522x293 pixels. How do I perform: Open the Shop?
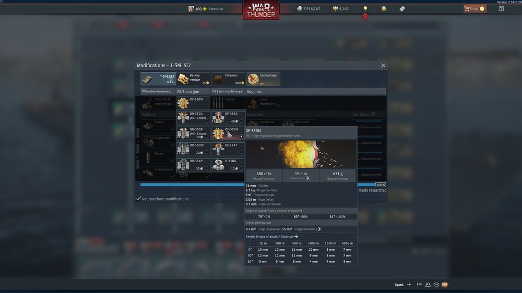475,9
